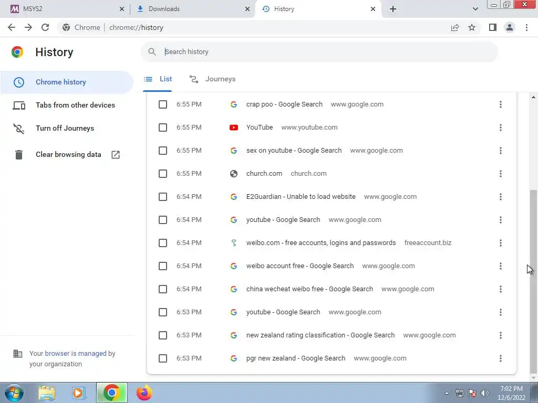Check the weibo account free checkbox
The image size is (538, 403).
coord(163,266)
